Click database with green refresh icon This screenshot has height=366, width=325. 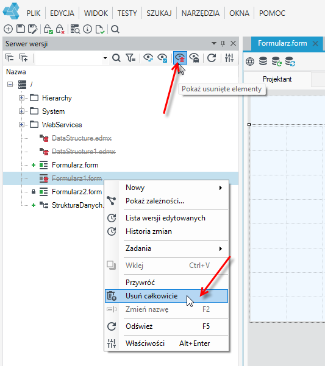(x=277, y=62)
